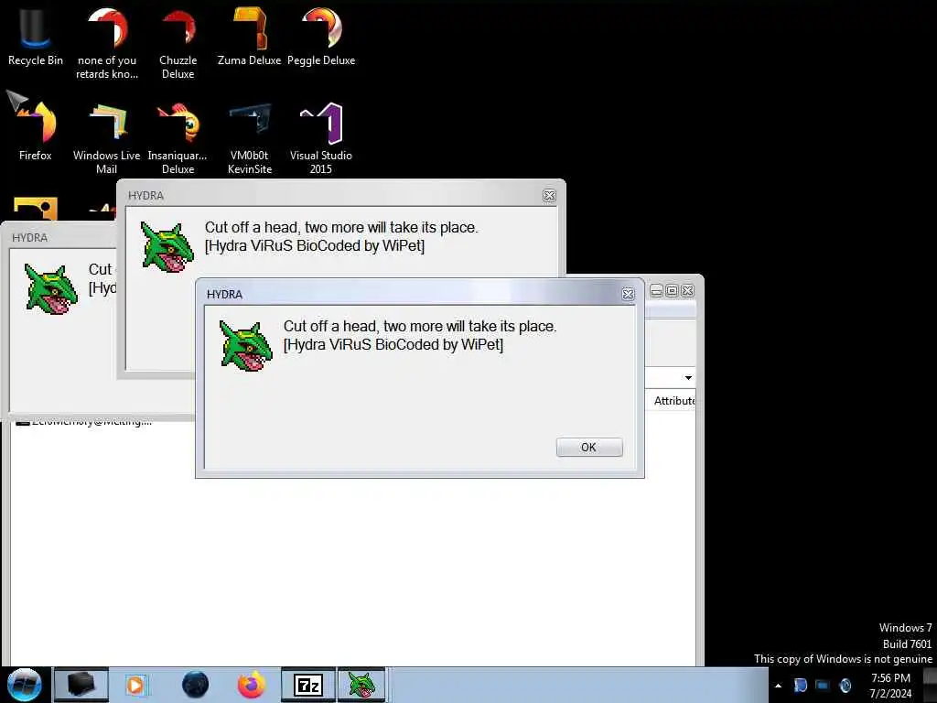Open the clock showing 7:56 PM
This screenshot has height=703, width=937.
(890, 686)
